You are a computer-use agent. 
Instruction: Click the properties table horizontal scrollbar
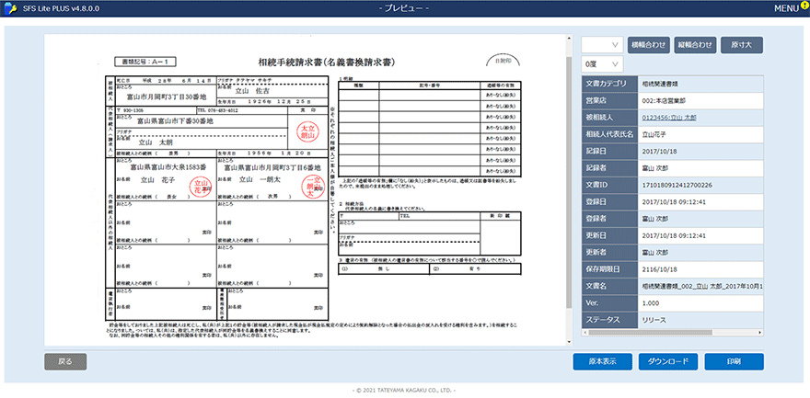point(672,334)
